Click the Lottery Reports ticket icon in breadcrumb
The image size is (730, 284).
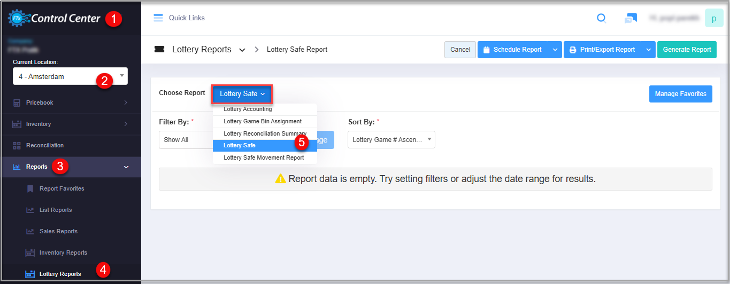tap(159, 49)
